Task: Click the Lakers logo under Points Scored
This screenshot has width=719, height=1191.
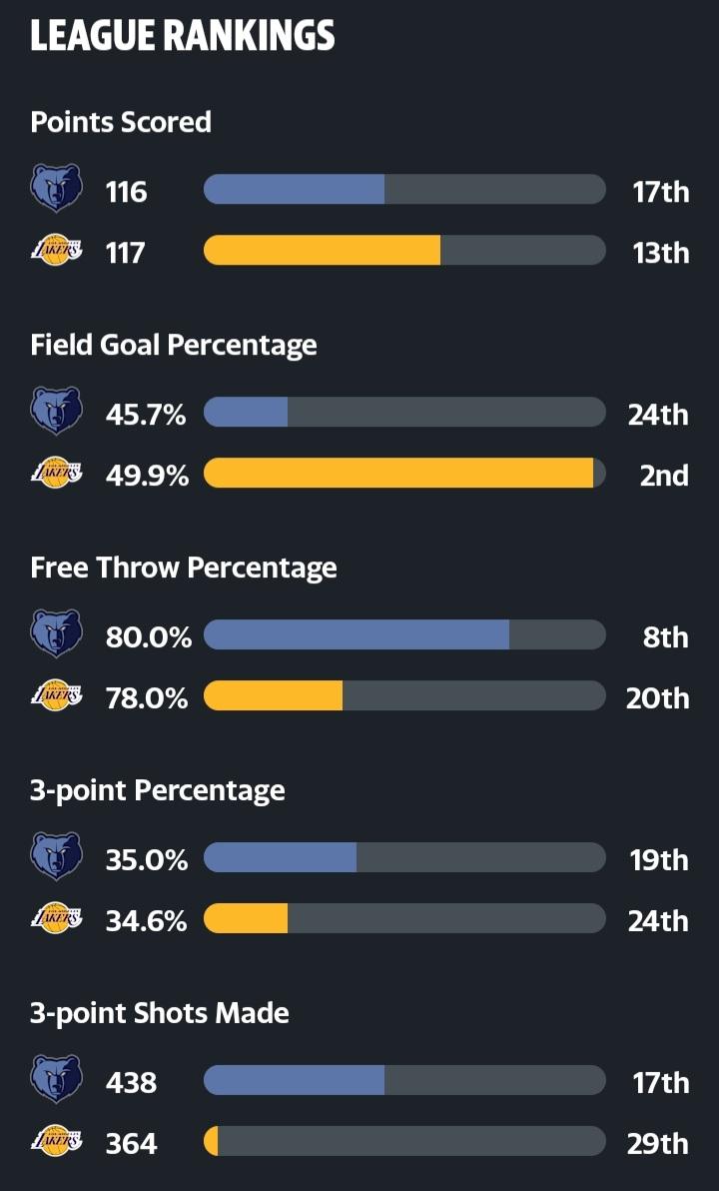Action: point(56,251)
